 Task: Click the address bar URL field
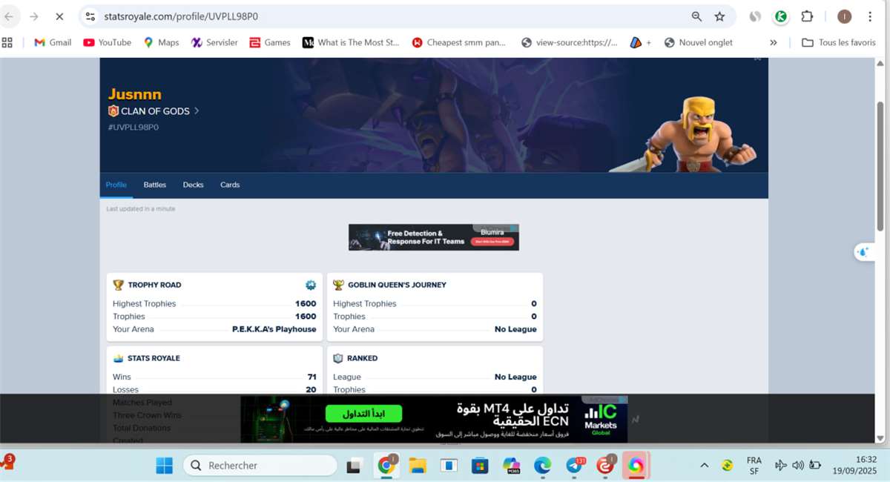(x=371, y=16)
